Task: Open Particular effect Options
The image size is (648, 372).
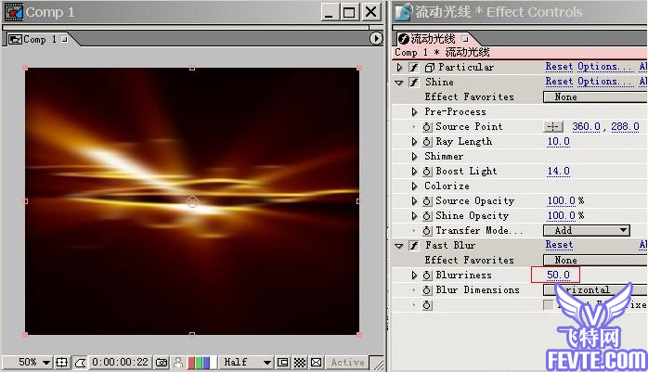Action: (604, 67)
